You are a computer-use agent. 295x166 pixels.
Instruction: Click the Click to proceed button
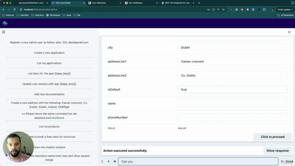(272, 137)
